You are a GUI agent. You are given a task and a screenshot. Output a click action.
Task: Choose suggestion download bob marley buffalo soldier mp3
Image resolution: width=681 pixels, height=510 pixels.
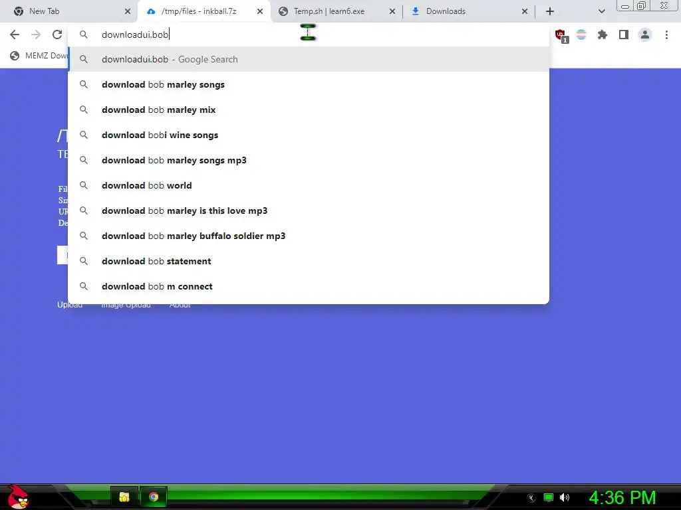click(309, 236)
